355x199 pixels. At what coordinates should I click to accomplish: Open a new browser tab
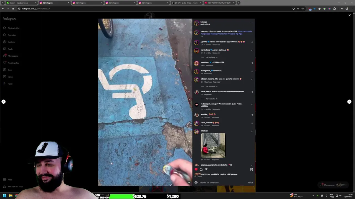(x=239, y=3)
